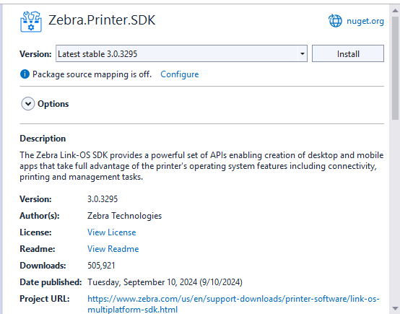Click the Description heading
The height and width of the screenshot is (314, 400).
(43, 139)
